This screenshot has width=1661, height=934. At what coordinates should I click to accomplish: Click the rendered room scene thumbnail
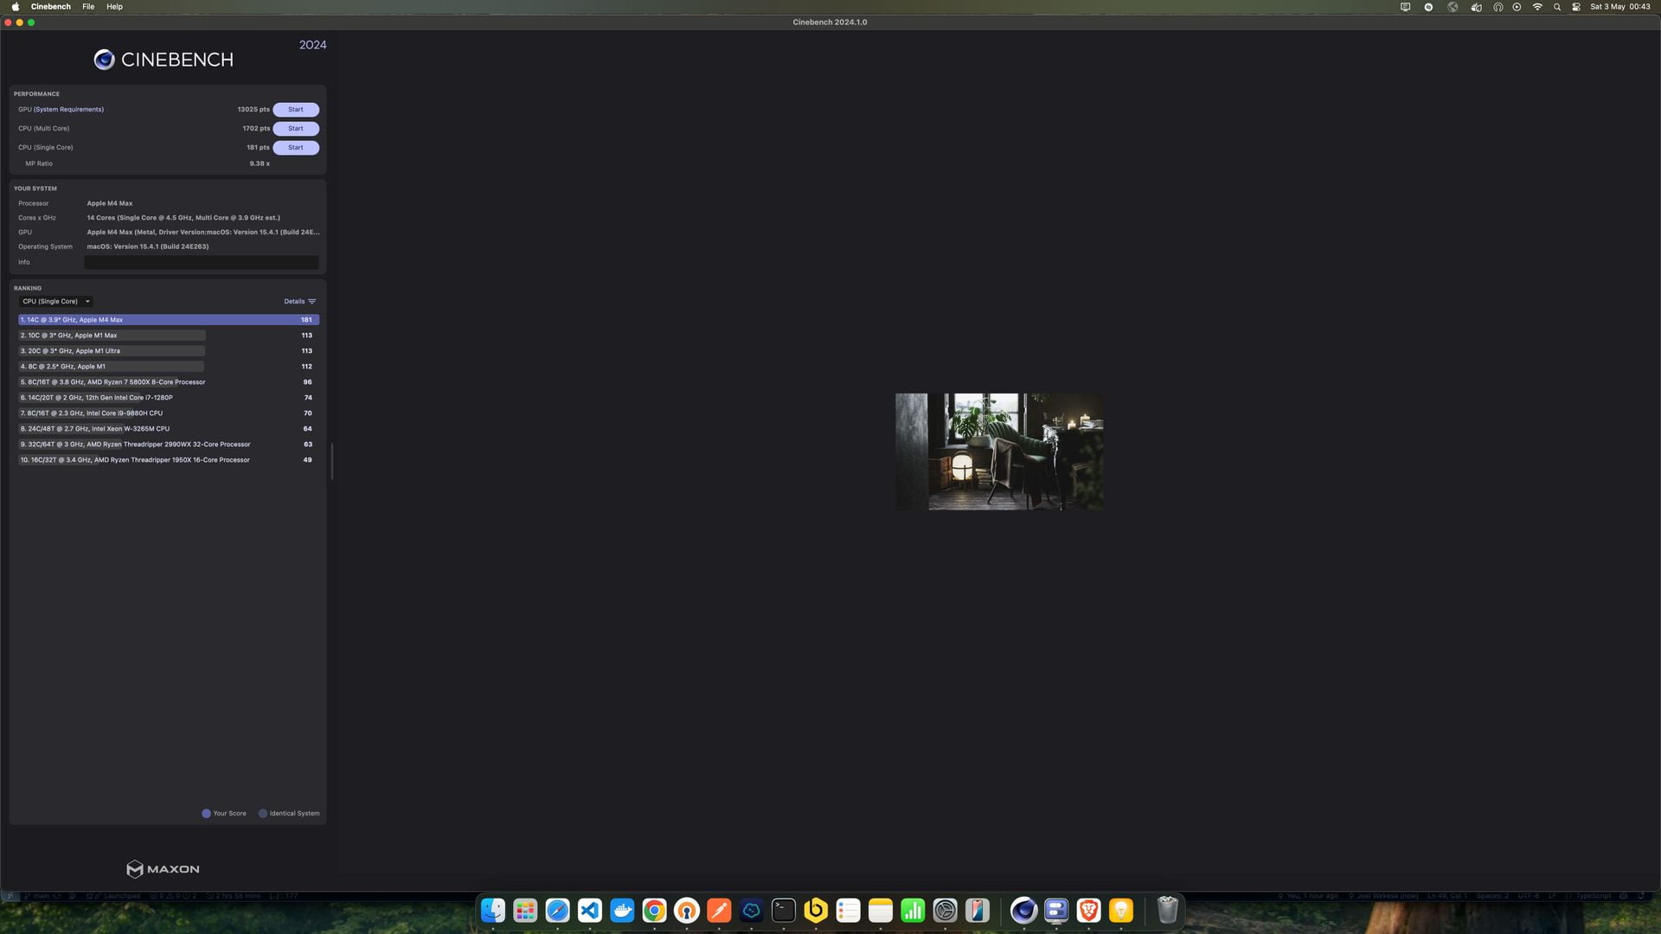999,451
